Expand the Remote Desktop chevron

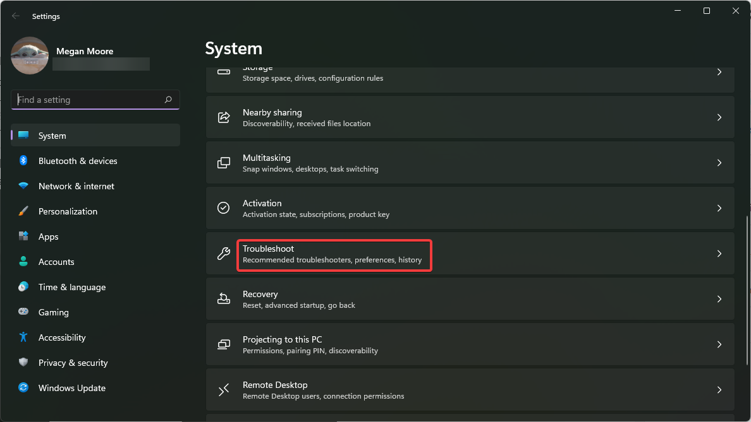719,389
